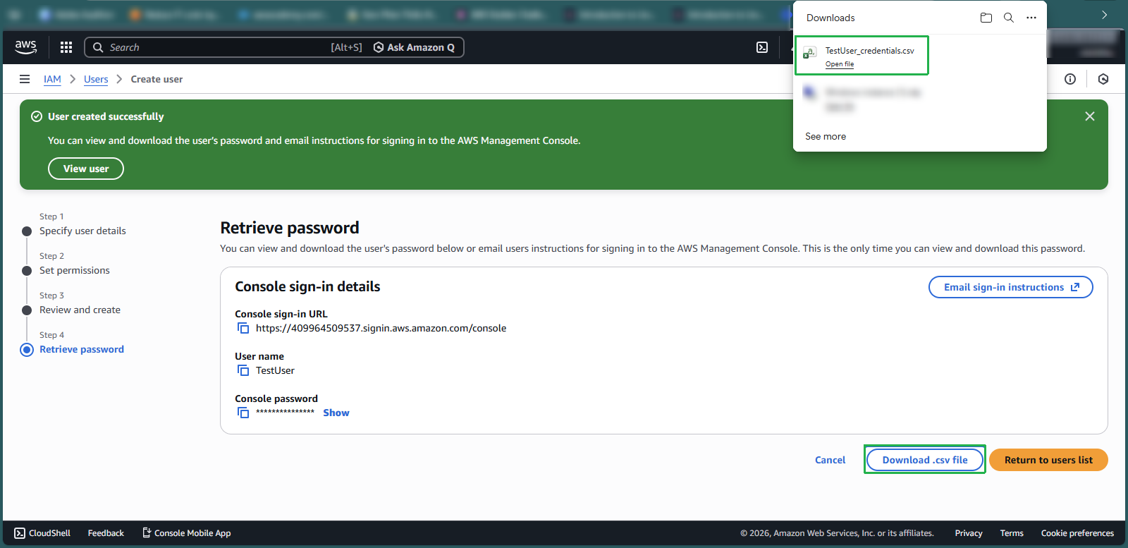Click the Retrieve password step label
Screen dimensions: 1128x548
[82, 349]
